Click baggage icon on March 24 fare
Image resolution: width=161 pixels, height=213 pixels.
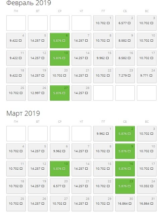[152, 186]
